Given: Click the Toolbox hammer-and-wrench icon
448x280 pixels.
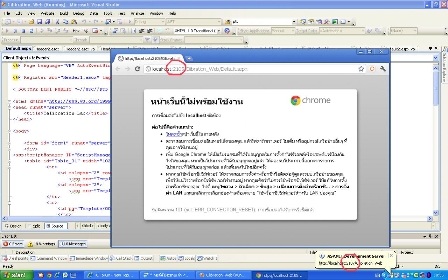Looking at the screenshot, I should tap(327, 22).
